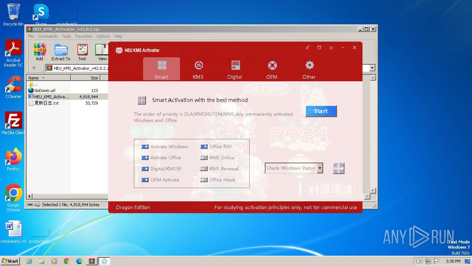Open the skin shirt icon in the activator's title bar
The image size is (472, 266).
tap(319, 48)
